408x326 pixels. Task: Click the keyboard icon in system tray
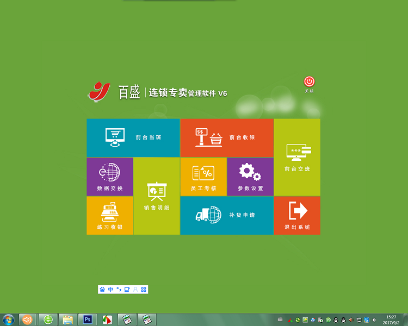280,319
